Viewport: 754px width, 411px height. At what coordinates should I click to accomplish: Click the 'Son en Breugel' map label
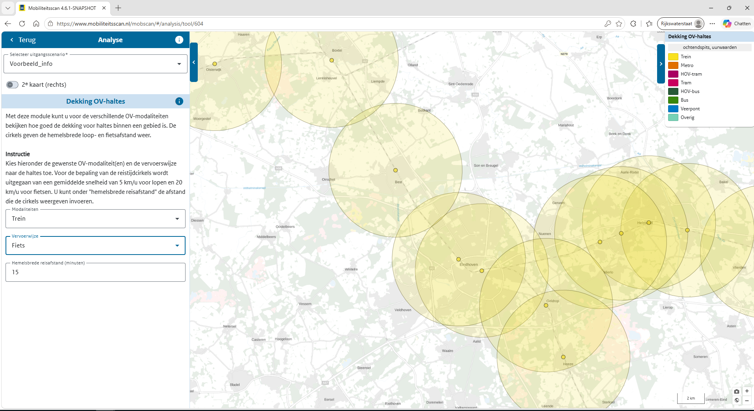click(486, 166)
